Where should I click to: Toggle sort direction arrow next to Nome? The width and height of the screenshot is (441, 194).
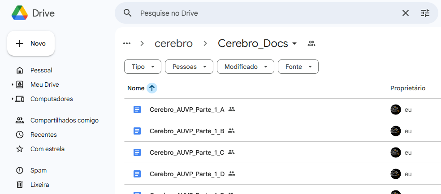point(152,88)
